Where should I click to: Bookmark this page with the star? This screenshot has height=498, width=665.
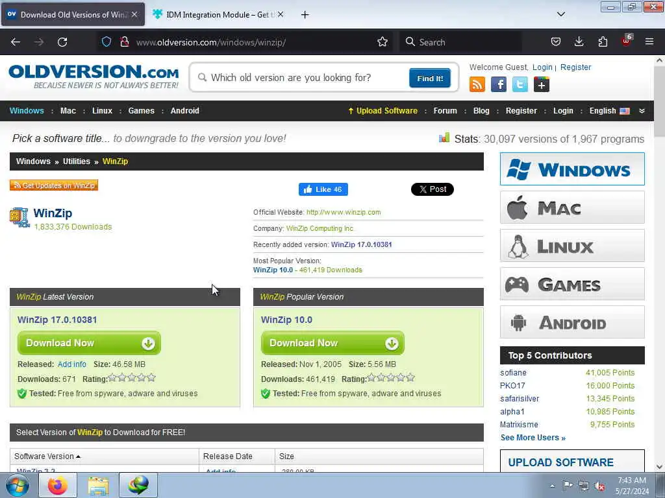point(383,41)
